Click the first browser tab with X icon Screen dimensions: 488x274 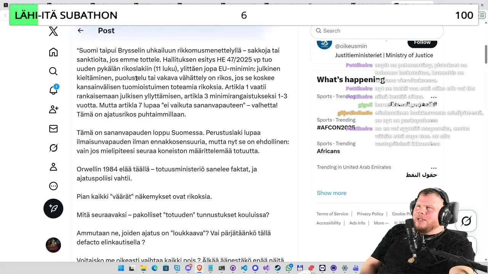(6, 5)
